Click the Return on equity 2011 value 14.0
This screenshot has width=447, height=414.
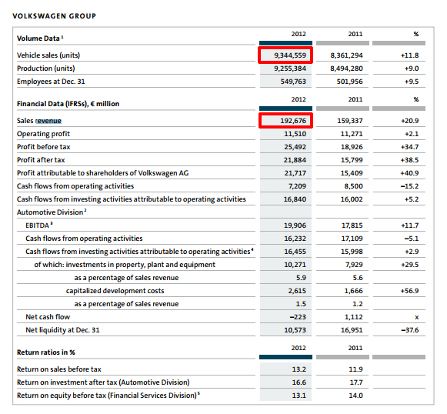[355, 396]
